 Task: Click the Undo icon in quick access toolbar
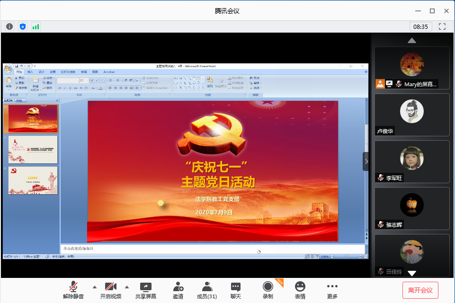tap(21, 66)
